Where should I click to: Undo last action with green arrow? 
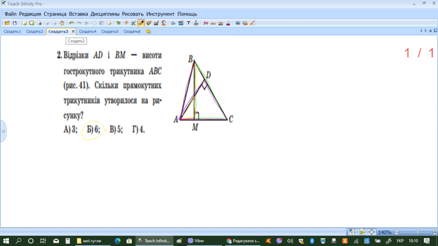click(x=71, y=23)
